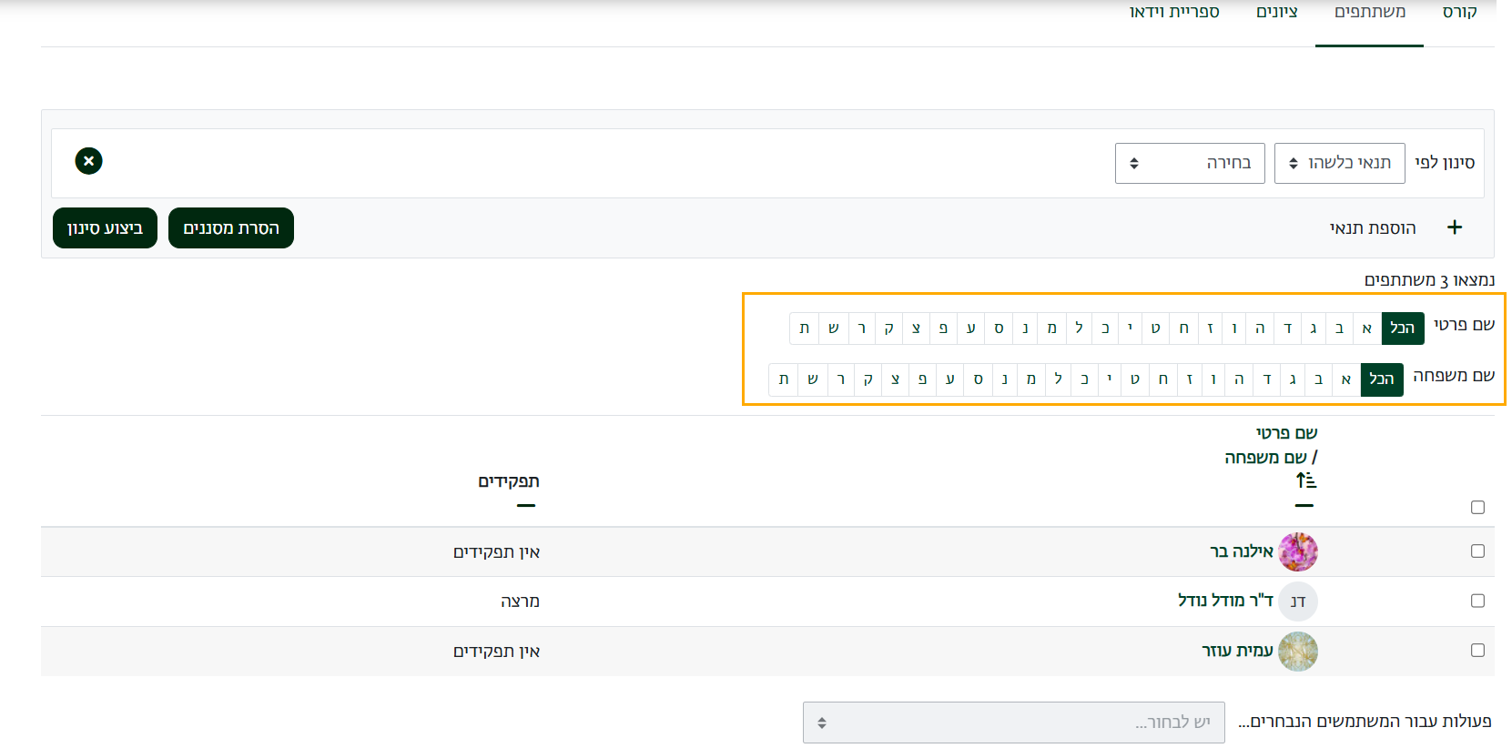Remove the filter row with the X icon
Image resolution: width=1512 pixels, height=748 pixels.
88,161
